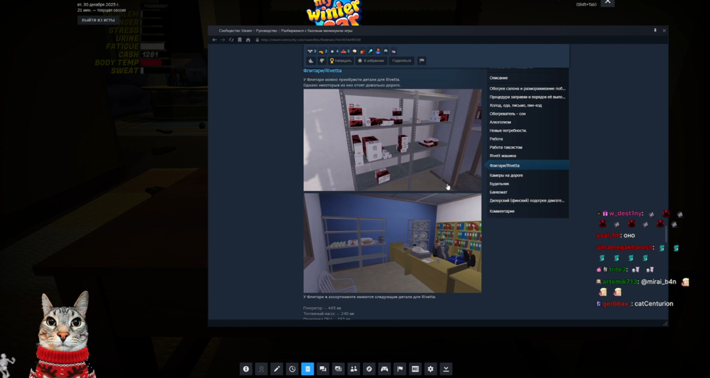710x378 pixels.
Task: Go to the browser home page
Action: [248, 40]
